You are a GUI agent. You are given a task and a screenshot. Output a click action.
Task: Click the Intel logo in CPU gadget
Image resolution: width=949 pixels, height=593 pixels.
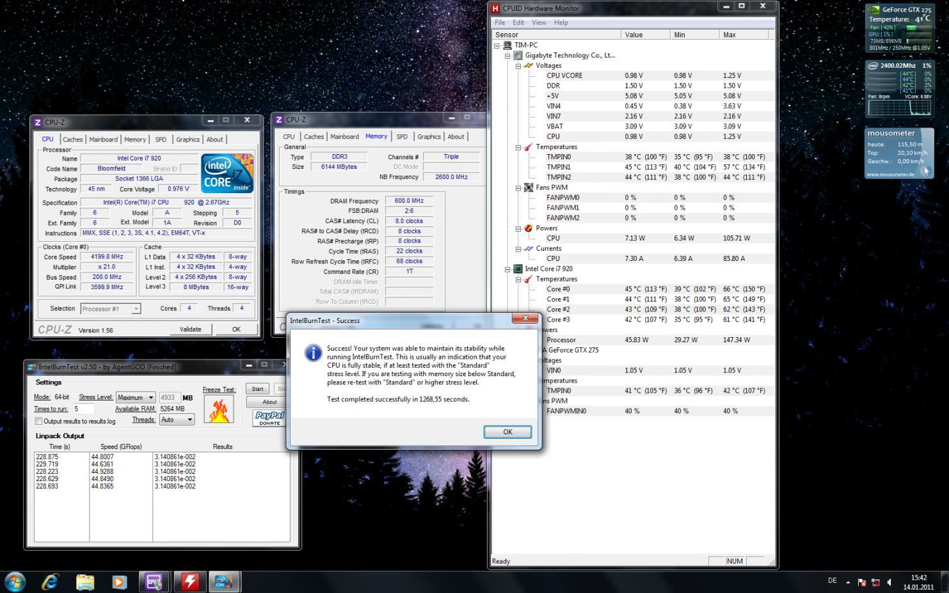(873, 65)
